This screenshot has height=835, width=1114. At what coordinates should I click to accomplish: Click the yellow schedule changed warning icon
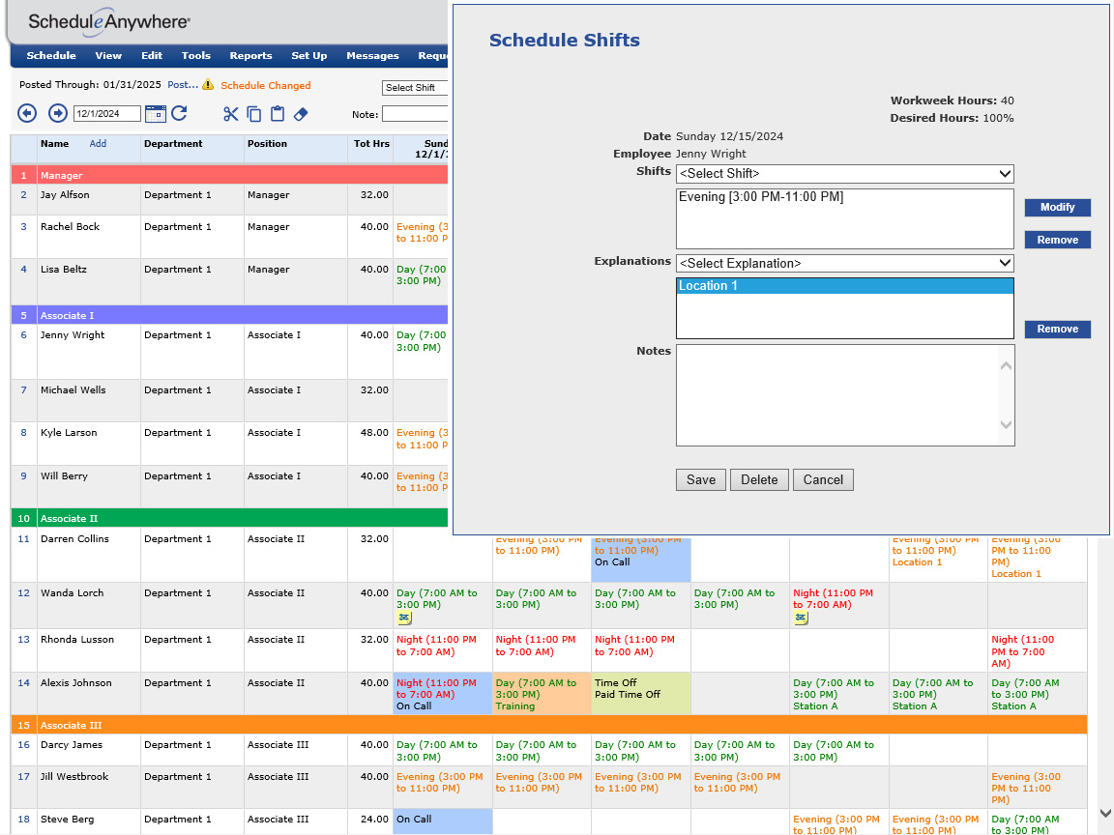[x=208, y=86]
